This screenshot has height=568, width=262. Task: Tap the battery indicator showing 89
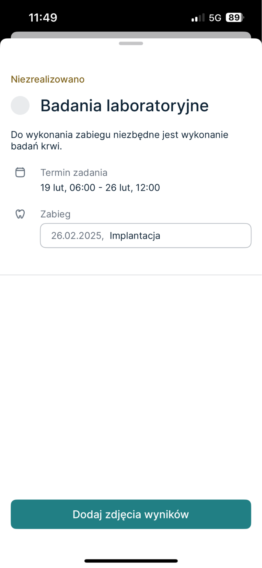tap(234, 18)
